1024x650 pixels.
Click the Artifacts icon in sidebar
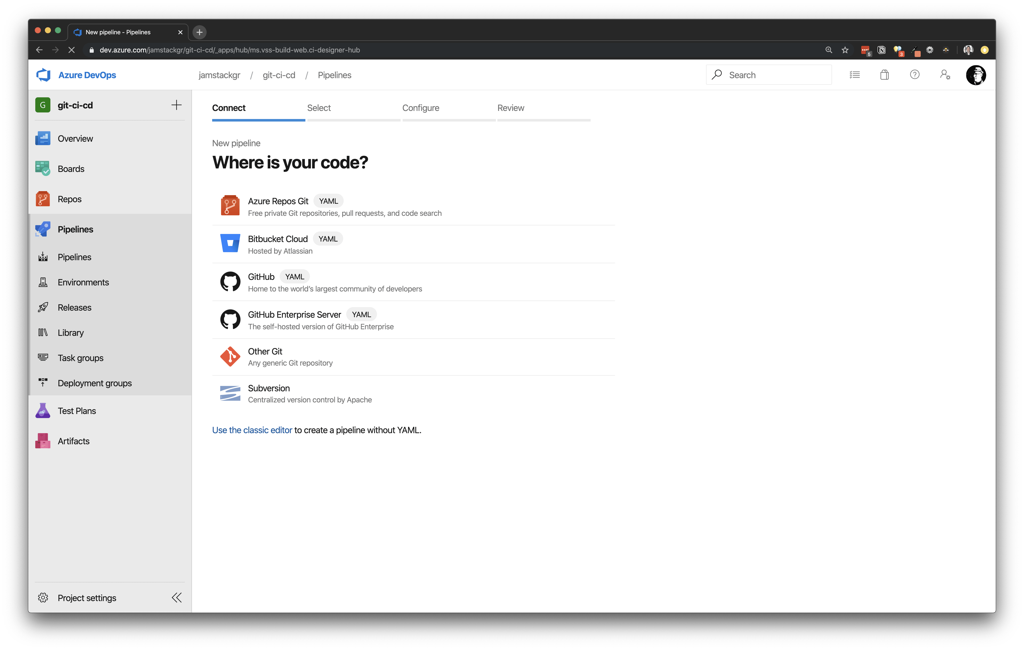[x=43, y=440]
